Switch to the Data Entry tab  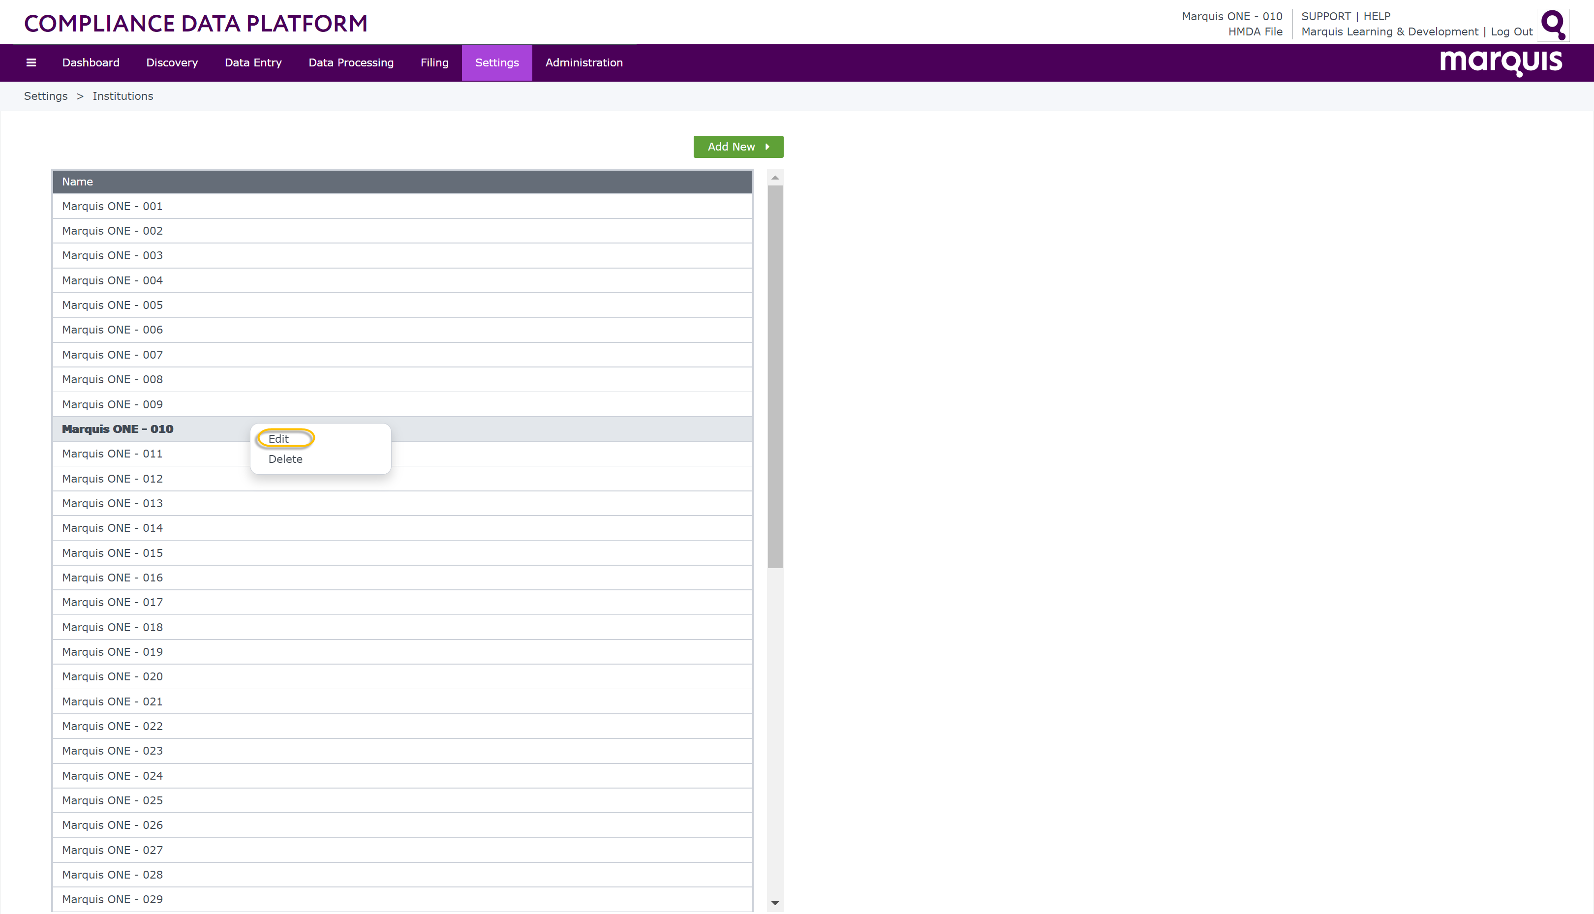[253, 63]
